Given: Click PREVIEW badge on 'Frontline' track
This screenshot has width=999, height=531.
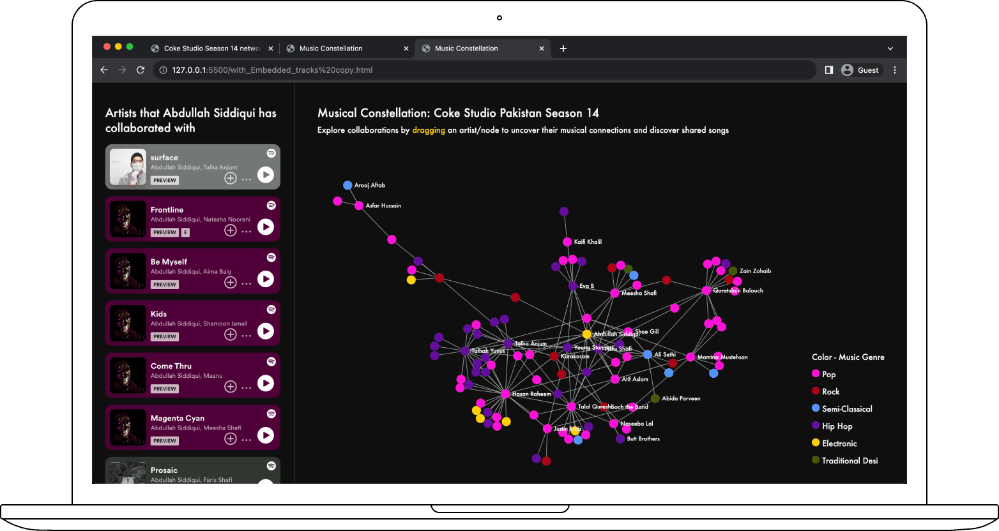Looking at the screenshot, I should [x=165, y=232].
